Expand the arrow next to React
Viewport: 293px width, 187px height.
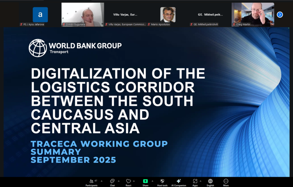[134, 181]
